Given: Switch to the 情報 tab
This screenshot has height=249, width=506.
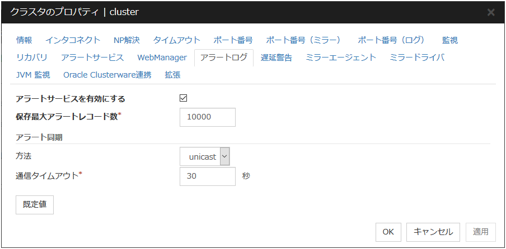Looking at the screenshot, I should pyautogui.click(x=24, y=40).
